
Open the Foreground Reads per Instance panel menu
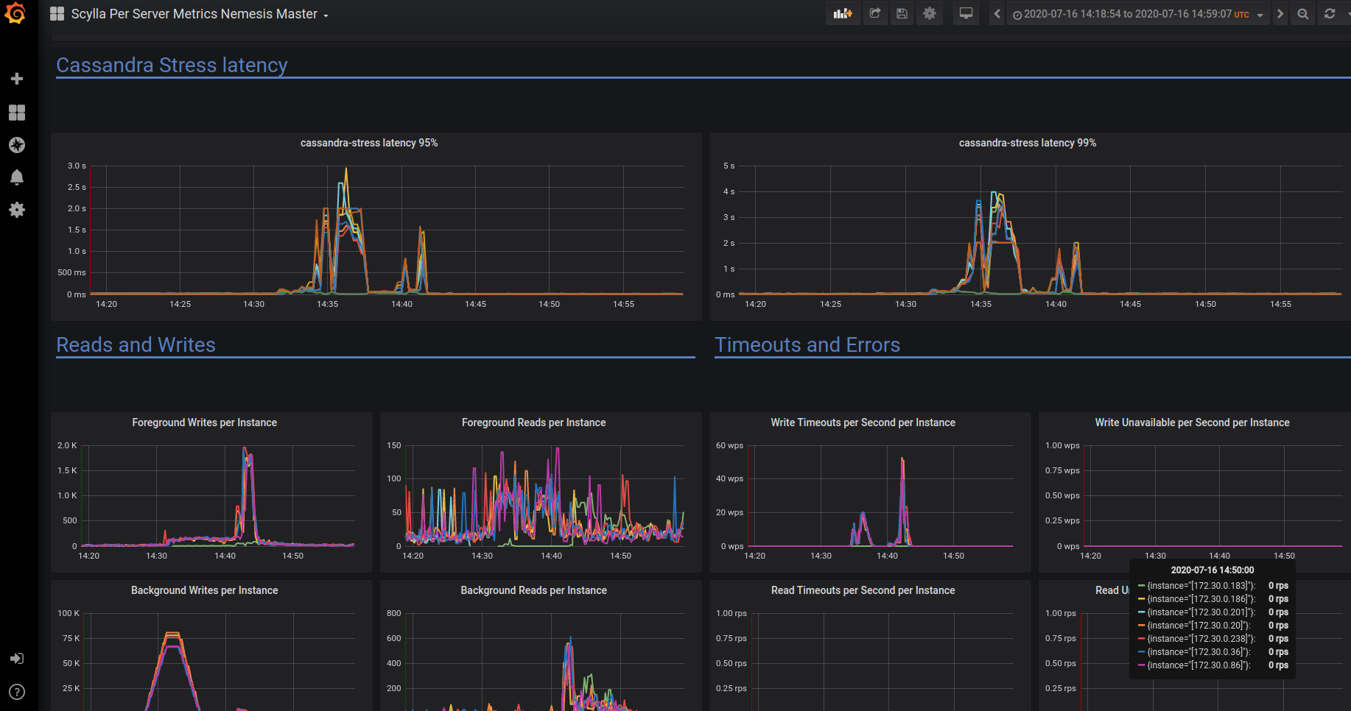533,422
